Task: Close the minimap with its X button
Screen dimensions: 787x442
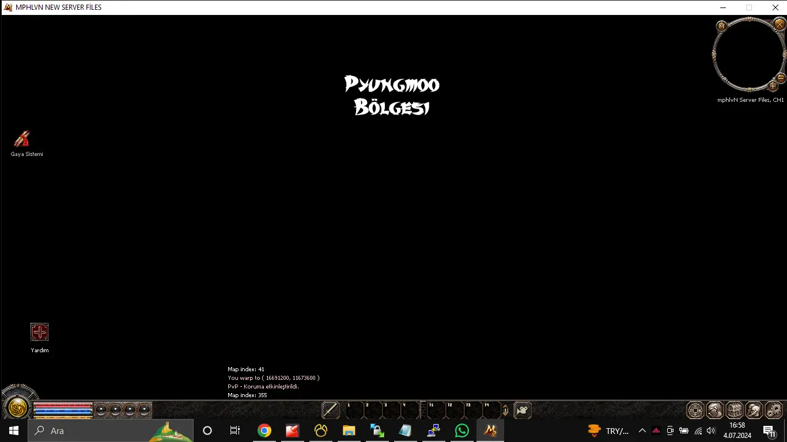Action: coord(779,24)
